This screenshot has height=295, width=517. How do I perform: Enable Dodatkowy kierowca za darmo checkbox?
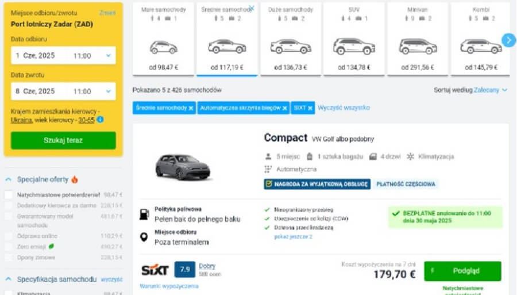tap(9, 205)
